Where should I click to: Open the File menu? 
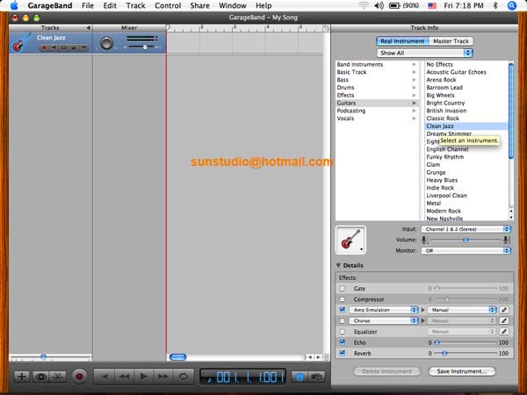(88, 6)
